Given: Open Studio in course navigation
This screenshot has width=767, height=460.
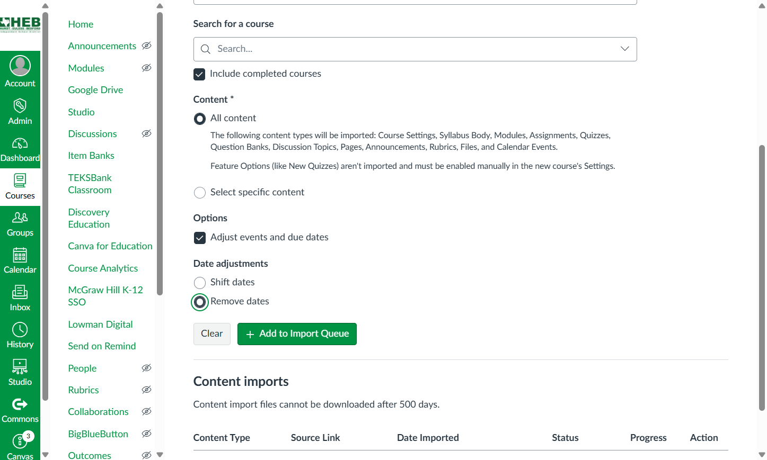Looking at the screenshot, I should pos(81,112).
